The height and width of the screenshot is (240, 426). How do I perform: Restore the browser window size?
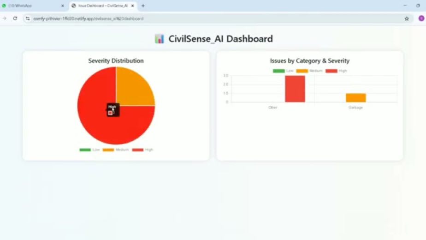tap(418, 6)
